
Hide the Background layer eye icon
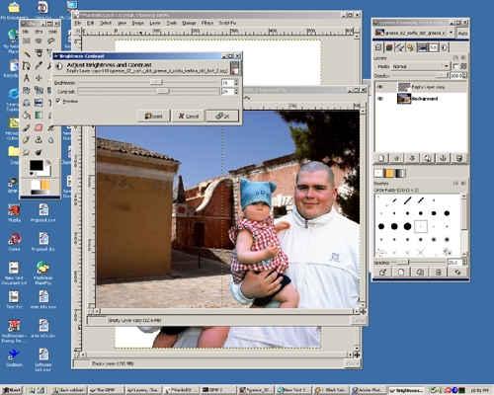pos(380,99)
